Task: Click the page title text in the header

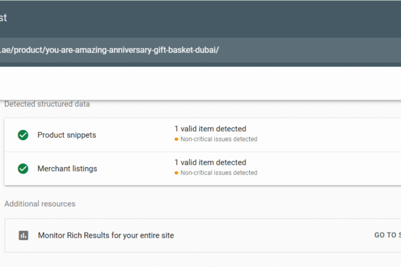Action: pos(3,18)
